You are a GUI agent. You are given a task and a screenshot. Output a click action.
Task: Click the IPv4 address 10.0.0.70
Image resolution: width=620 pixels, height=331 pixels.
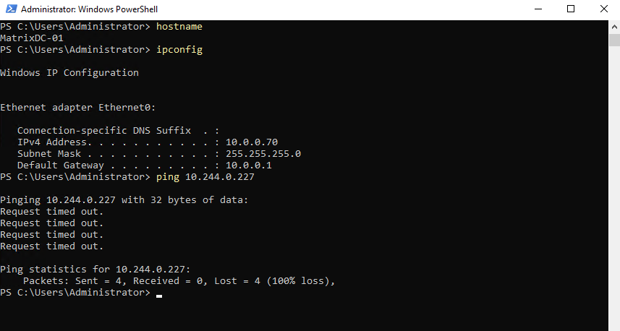(252, 142)
